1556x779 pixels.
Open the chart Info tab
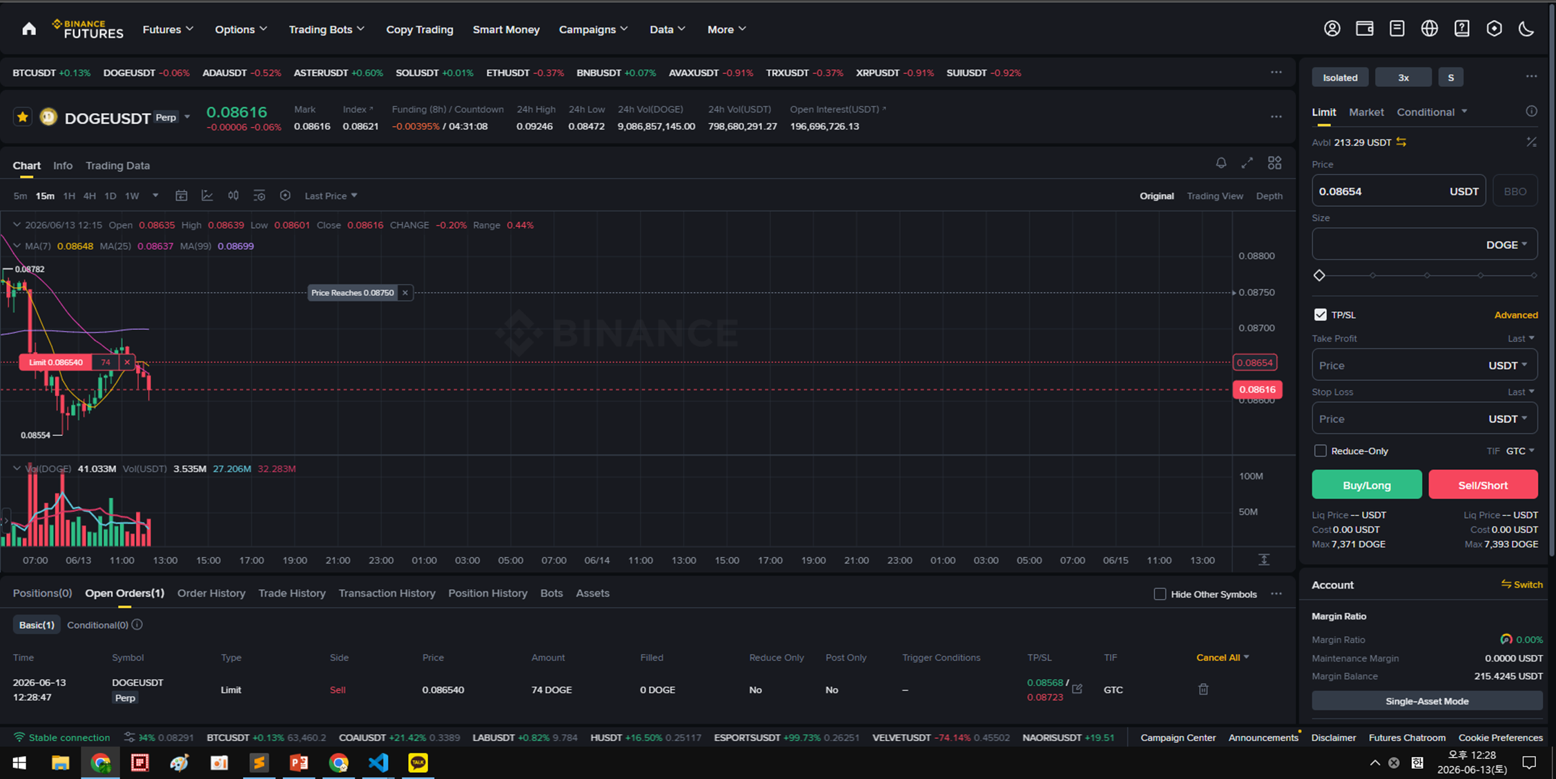click(63, 166)
